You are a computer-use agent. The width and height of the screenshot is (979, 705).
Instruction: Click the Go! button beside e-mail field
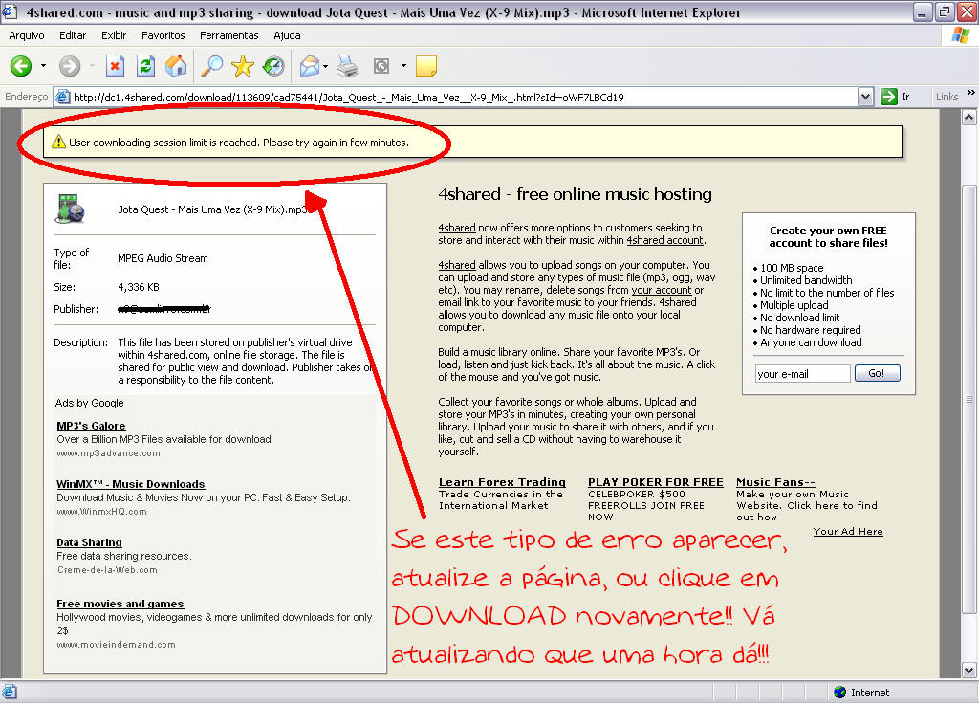point(877,373)
